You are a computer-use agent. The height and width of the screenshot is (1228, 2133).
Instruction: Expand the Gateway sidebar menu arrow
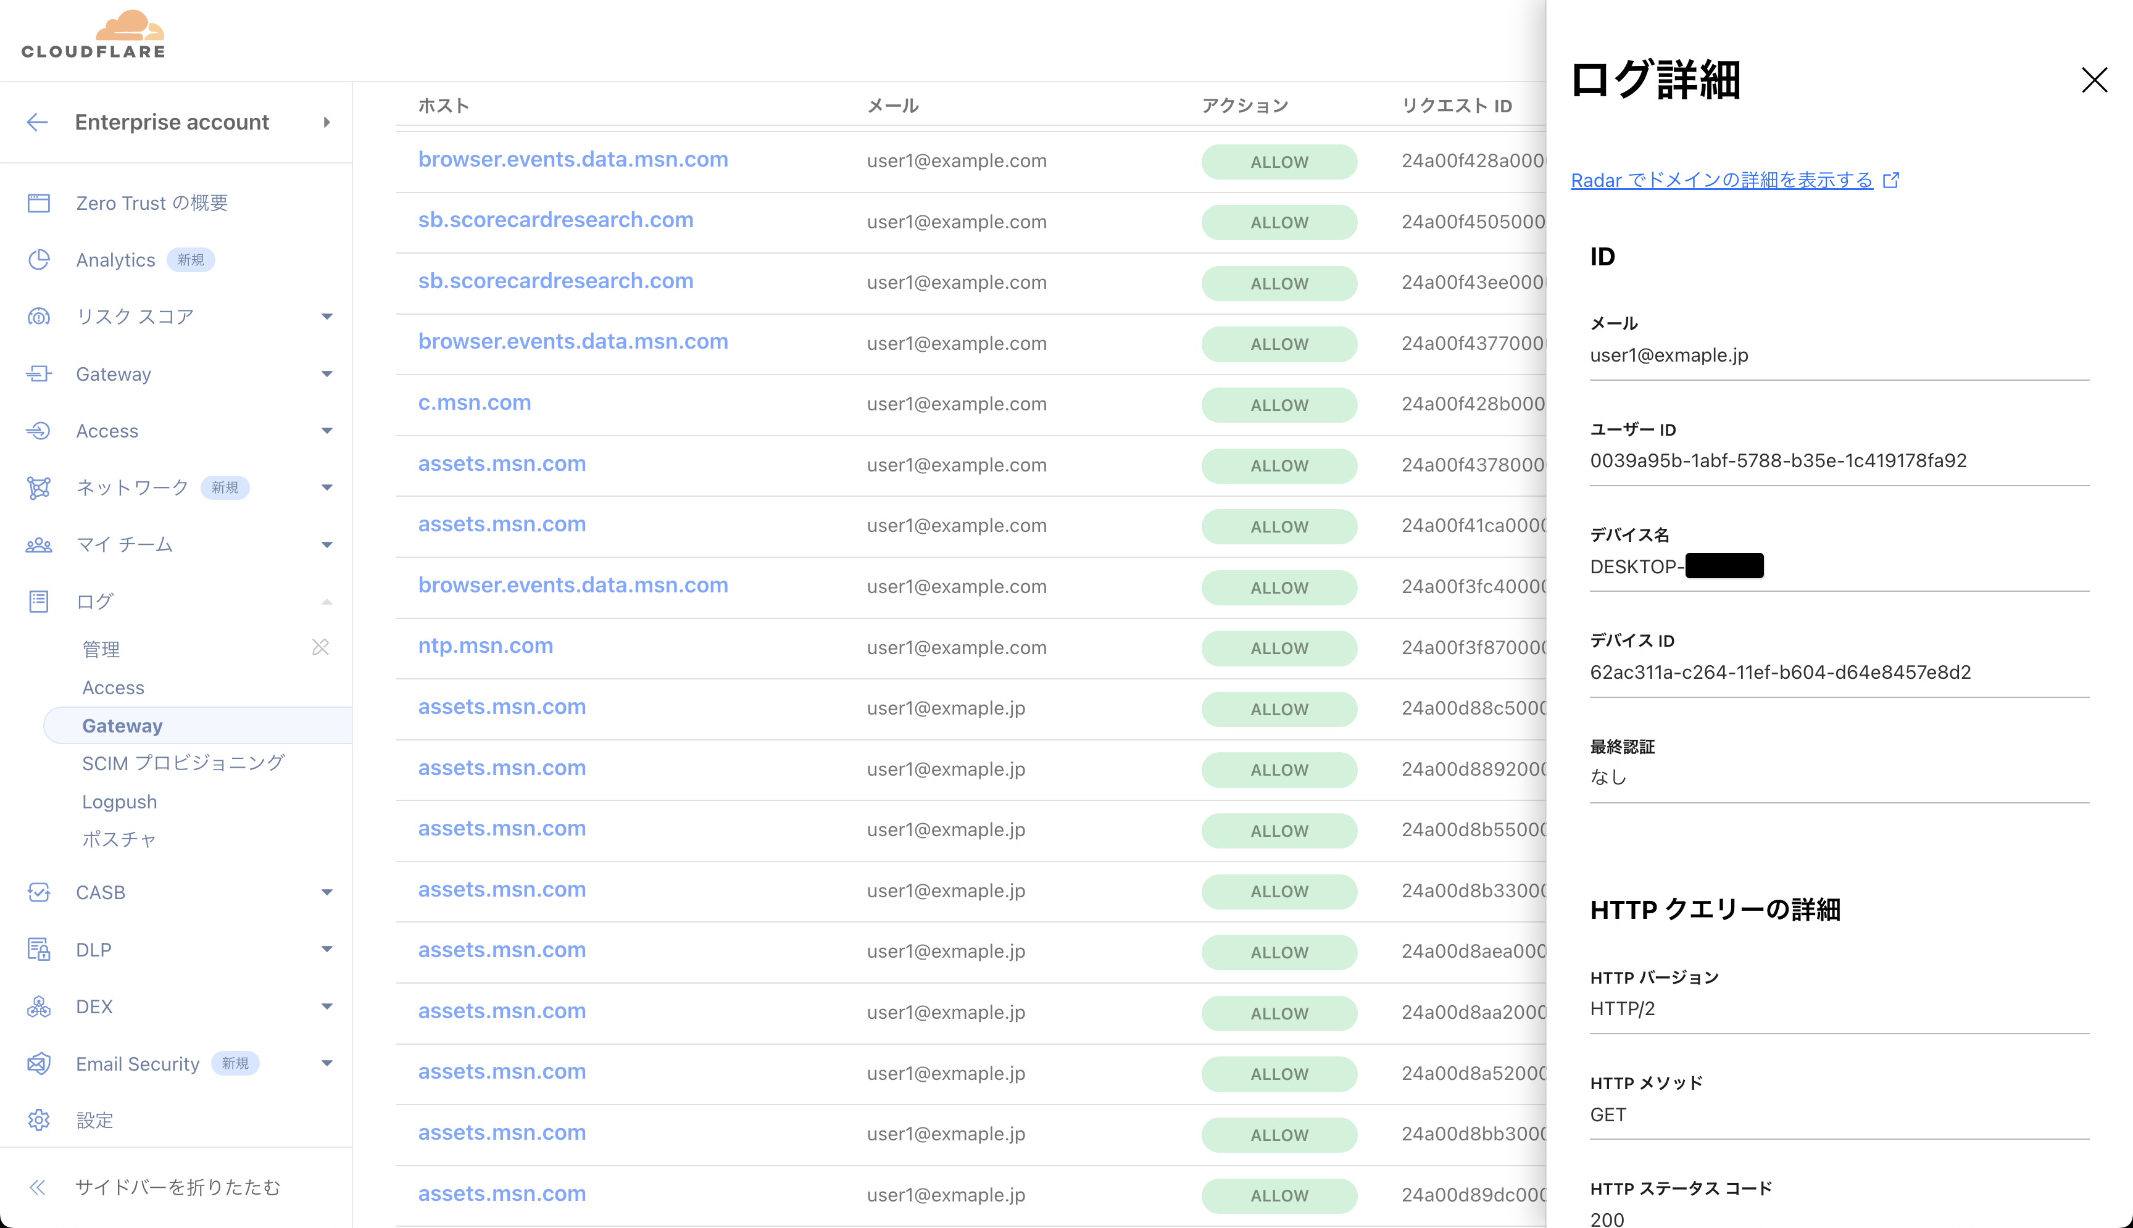[327, 373]
